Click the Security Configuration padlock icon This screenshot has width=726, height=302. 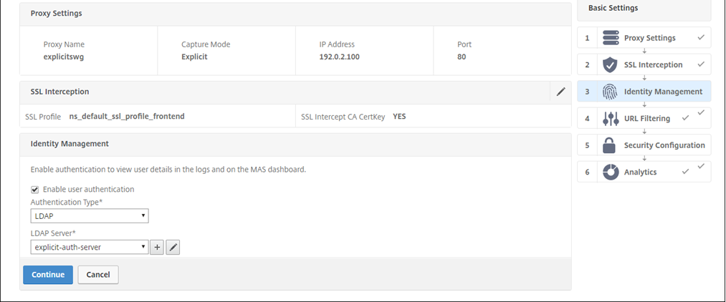click(x=610, y=145)
